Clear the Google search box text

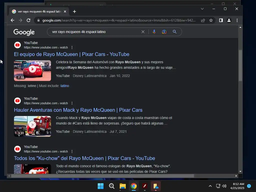click(x=143, y=32)
